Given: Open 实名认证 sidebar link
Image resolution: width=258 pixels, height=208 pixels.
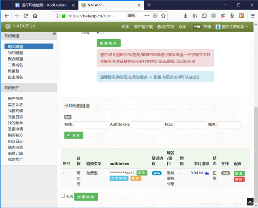Looking at the screenshot, I should pyautogui.click(x=15, y=105).
